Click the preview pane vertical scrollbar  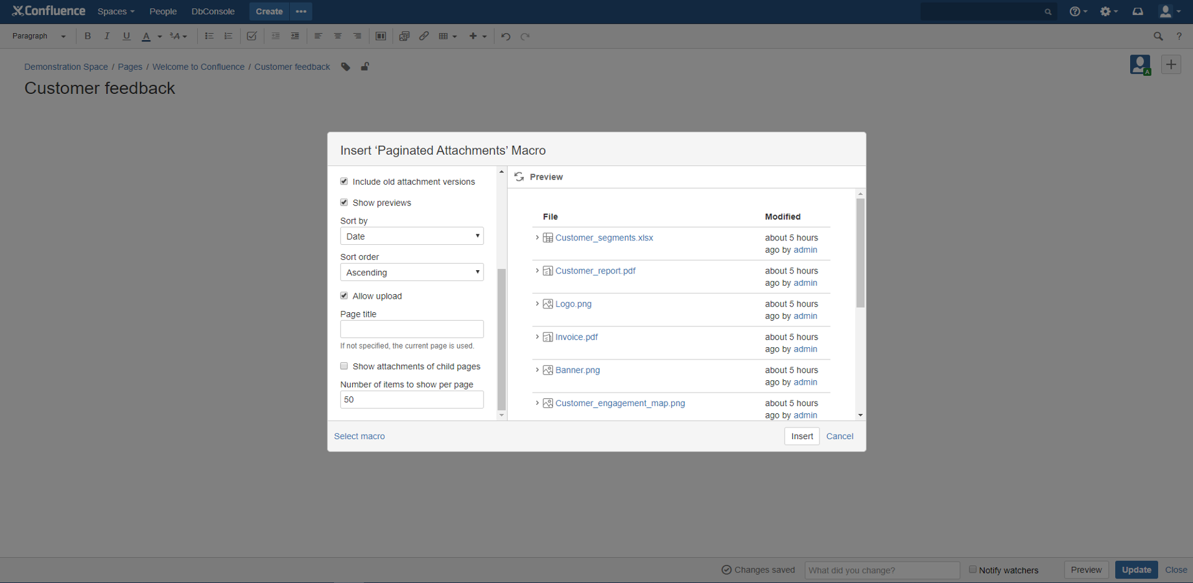pyautogui.click(x=860, y=253)
